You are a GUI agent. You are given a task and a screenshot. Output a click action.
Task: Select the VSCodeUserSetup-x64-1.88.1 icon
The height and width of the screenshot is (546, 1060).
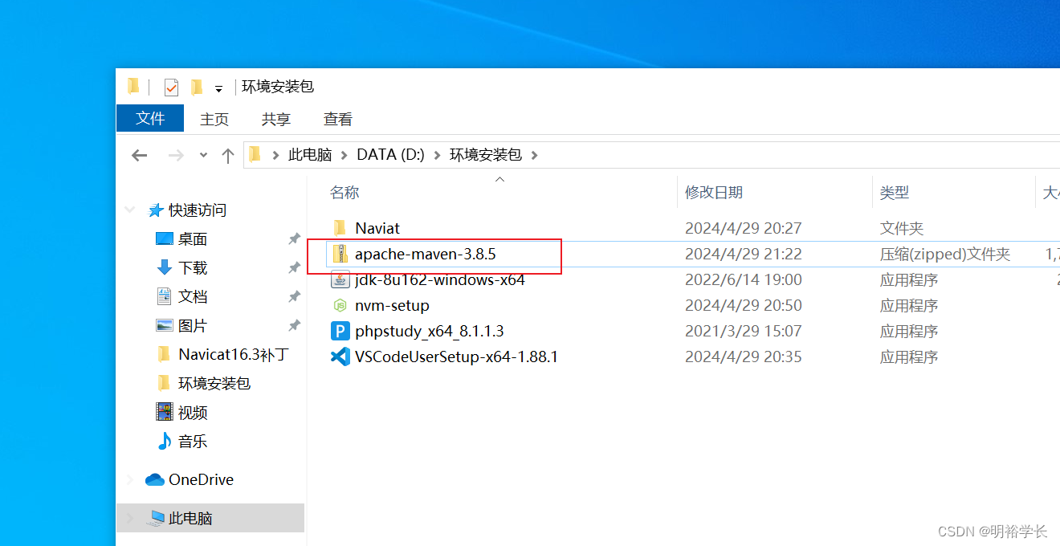[x=340, y=357]
